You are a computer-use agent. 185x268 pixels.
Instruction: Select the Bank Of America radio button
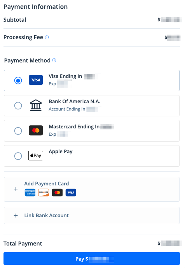pyautogui.click(x=18, y=105)
